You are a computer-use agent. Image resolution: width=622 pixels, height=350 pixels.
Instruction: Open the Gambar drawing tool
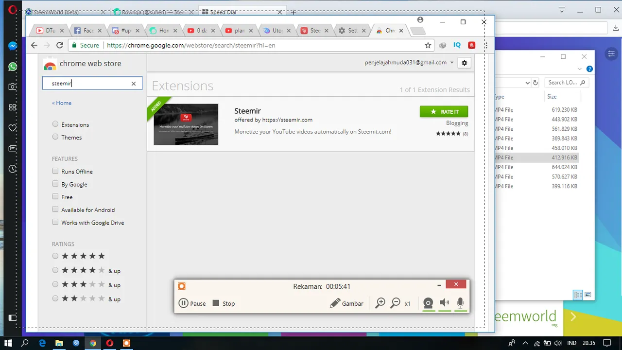pos(346,303)
